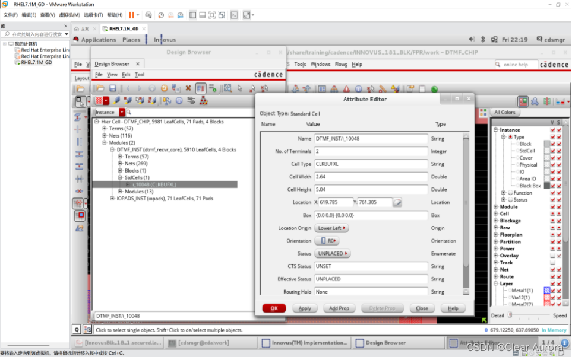The image size is (572, 357).
Task: Expand Modules (13) tree node
Action: 120,192
